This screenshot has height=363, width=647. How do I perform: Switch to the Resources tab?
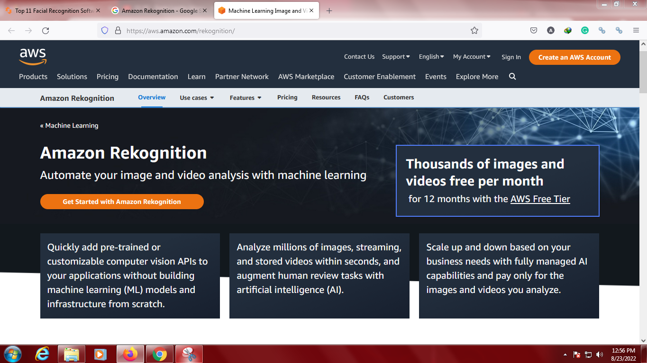pos(326,97)
